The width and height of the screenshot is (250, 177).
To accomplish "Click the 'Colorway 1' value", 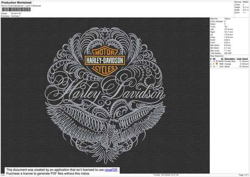I will [15, 16].
